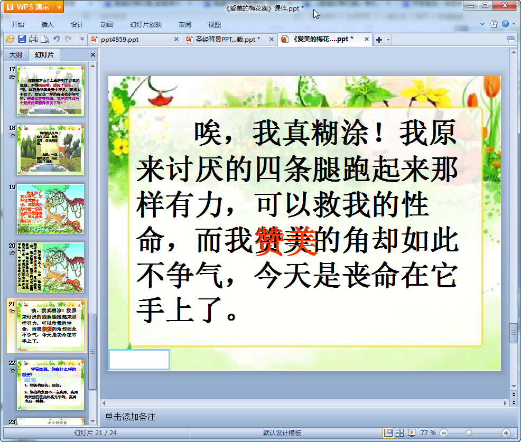Screen dimensions: 521x442
Task: Click horizontal scrollbar left arrow
Action: (x=104, y=403)
